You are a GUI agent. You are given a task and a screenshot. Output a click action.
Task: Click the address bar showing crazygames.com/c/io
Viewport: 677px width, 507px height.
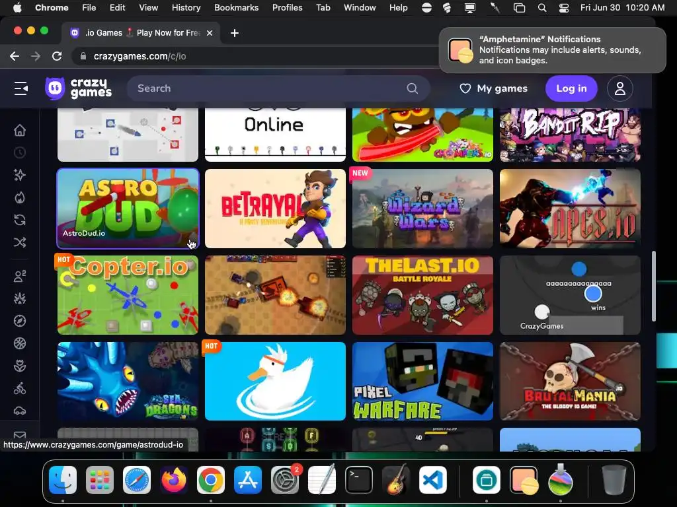click(255, 56)
